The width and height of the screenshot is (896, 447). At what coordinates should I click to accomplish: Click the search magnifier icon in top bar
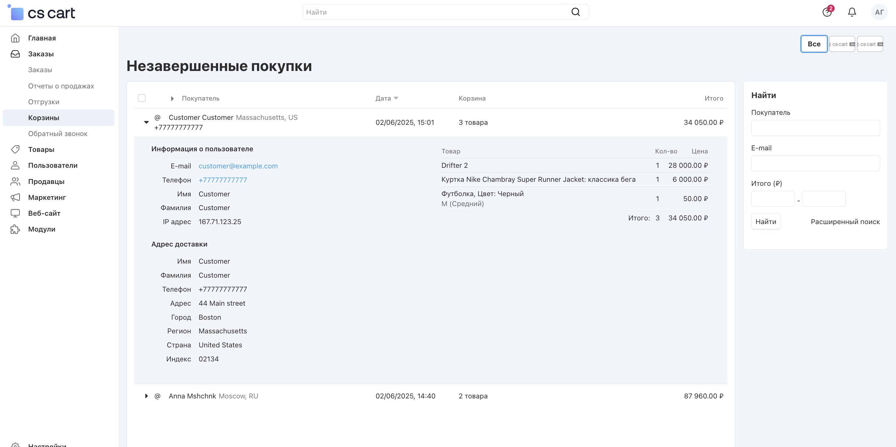(x=575, y=12)
